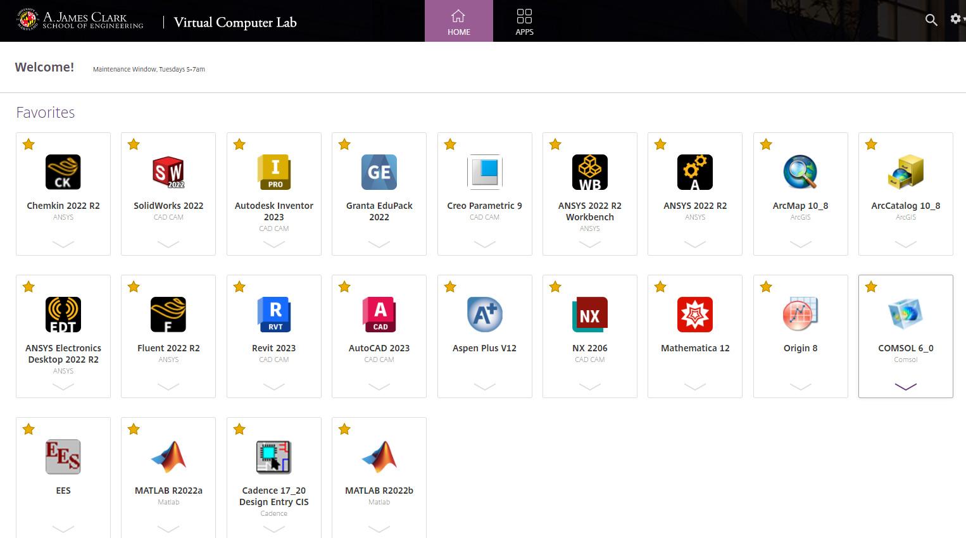Screen dimensions: 966x538
Task: Open the Aspen Plus V12 icon
Action: pyautogui.click(x=484, y=315)
